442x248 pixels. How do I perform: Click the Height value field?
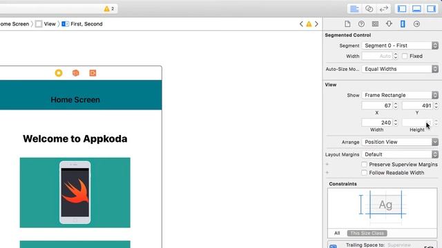pyautogui.click(x=418, y=123)
